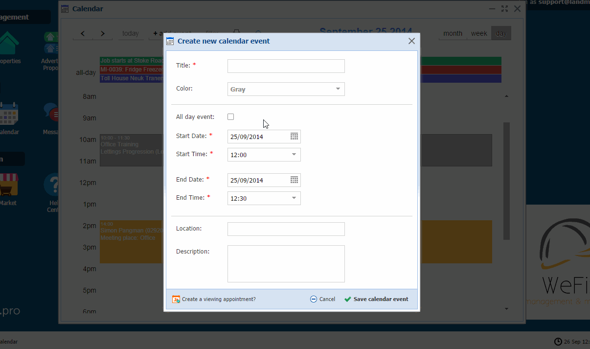The height and width of the screenshot is (349, 590).
Task: Close the Create new calendar event dialog
Action: coord(411,41)
